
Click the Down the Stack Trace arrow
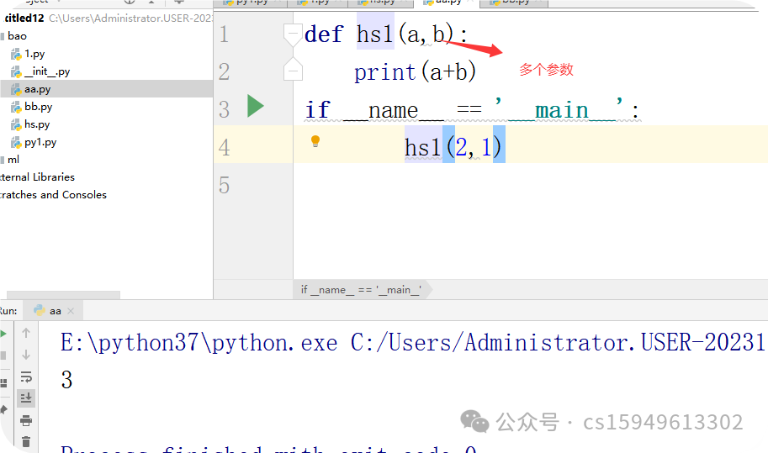coord(26,355)
